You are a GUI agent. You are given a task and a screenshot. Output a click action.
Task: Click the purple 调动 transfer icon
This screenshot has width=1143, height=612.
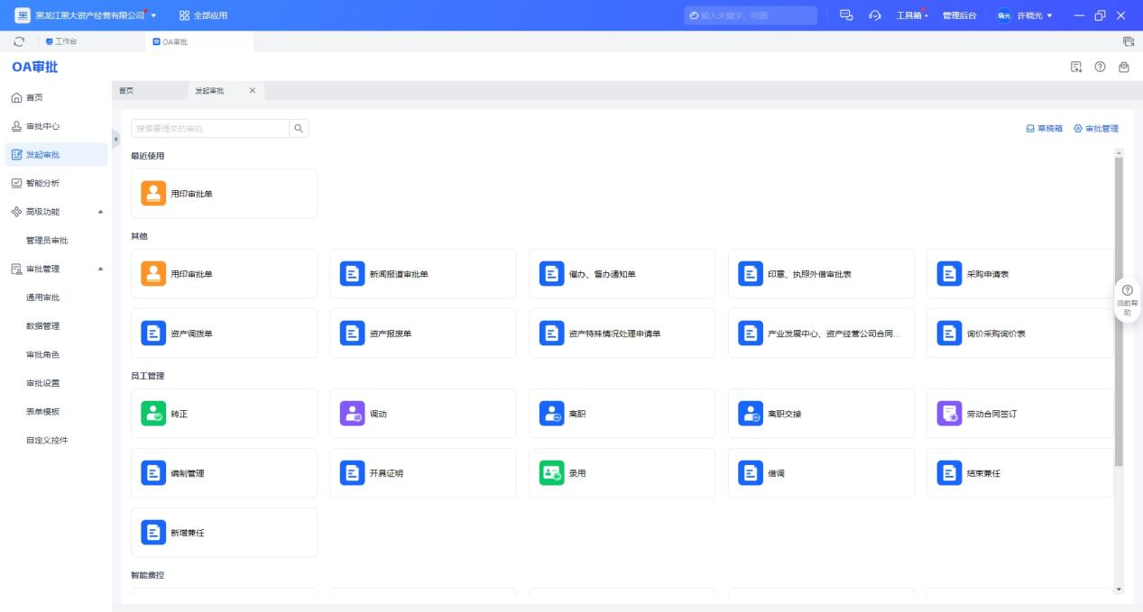tap(352, 414)
